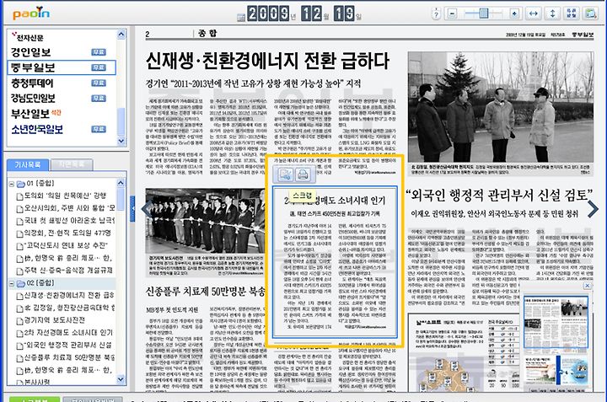This screenshot has height=402, width=607.
Task: Select 부산일보 newspaper
Action: (x=30, y=114)
